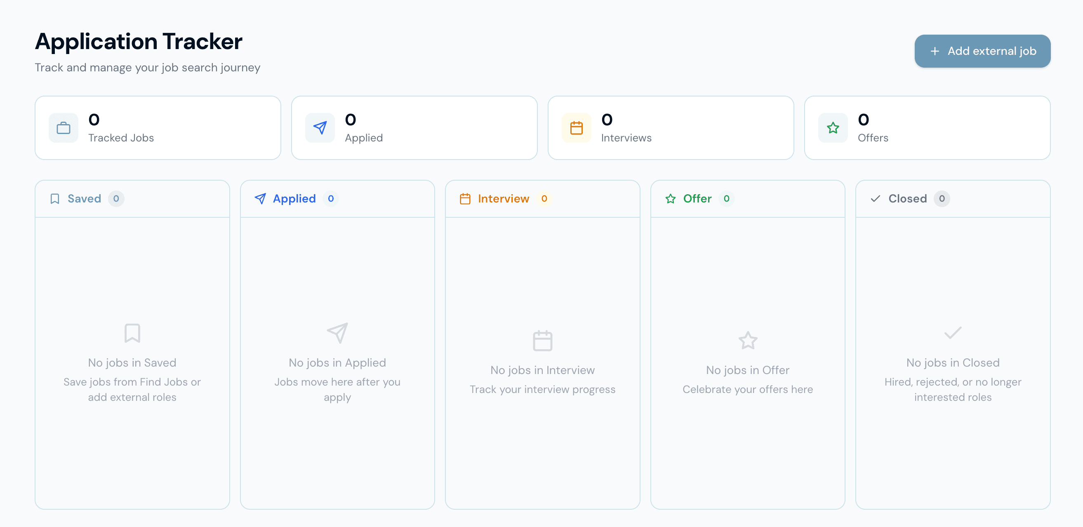Select the Interview column heading
The width and height of the screenshot is (1083, 527).
click(x=504, y=199)
